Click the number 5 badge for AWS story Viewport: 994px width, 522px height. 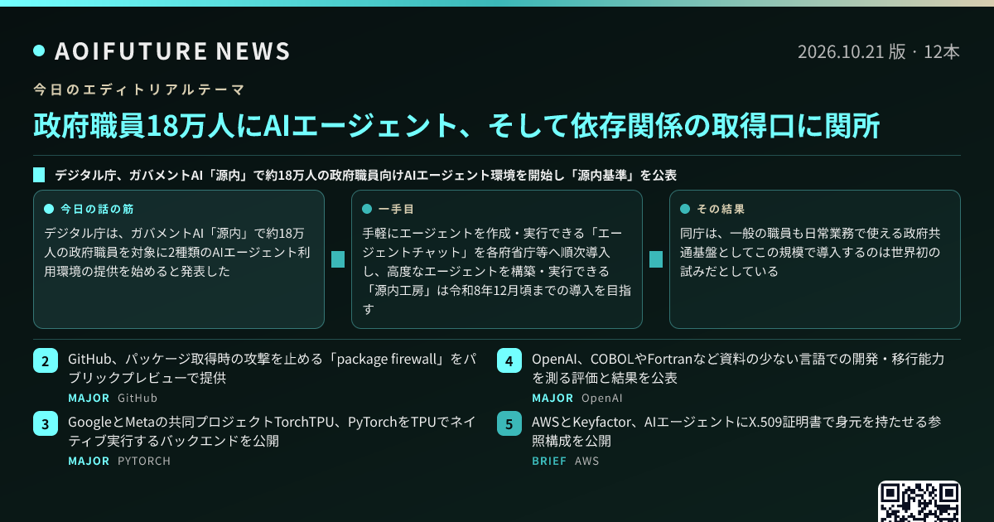509,424
